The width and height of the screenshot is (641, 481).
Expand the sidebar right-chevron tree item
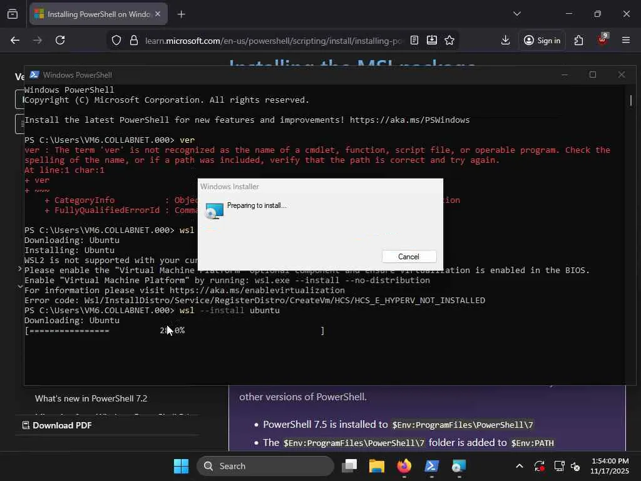point(19,269)
